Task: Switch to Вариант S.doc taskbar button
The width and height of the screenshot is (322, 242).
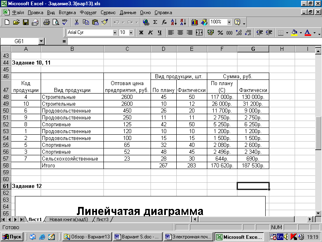Action: pyautogui.click(x=138, y=237)
